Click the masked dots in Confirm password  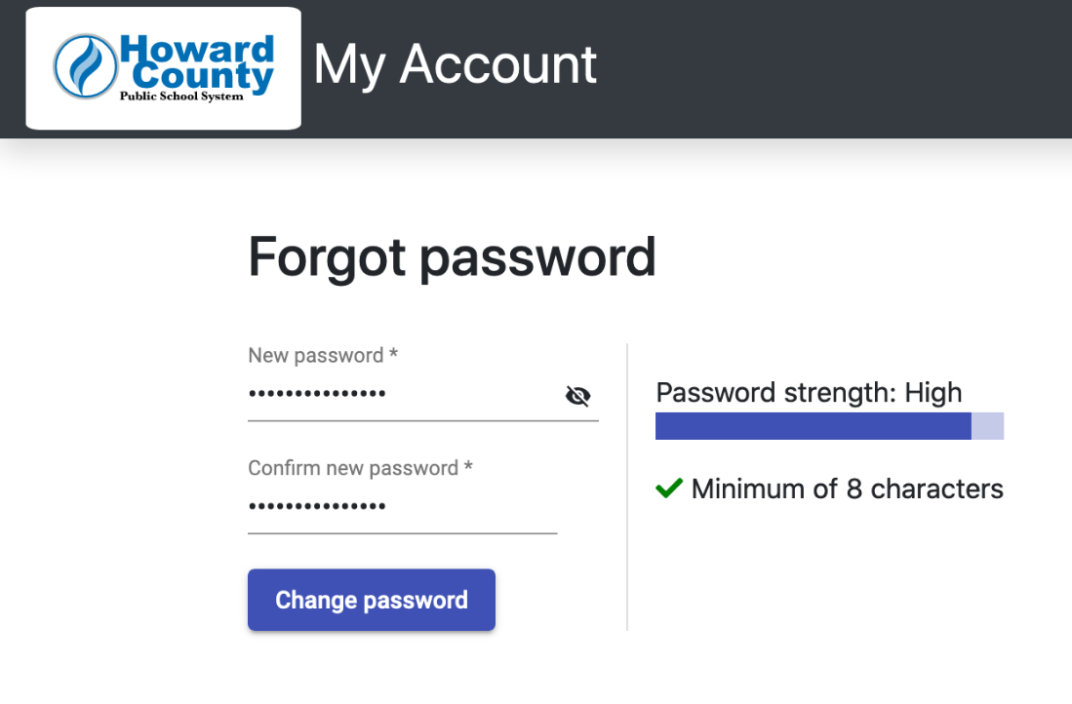(x=317, y=506)
